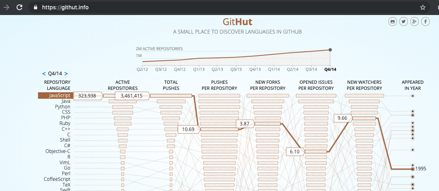Select Q1/13 on the timeline chart
Image resolution: width=439 pixels, height=191 pixels.
tap(198, 69)
